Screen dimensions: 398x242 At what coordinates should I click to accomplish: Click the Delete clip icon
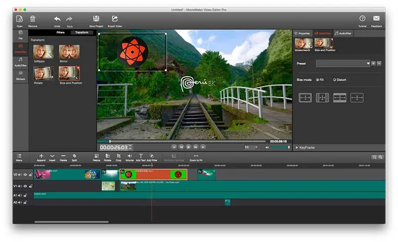[x=63, y=156]
